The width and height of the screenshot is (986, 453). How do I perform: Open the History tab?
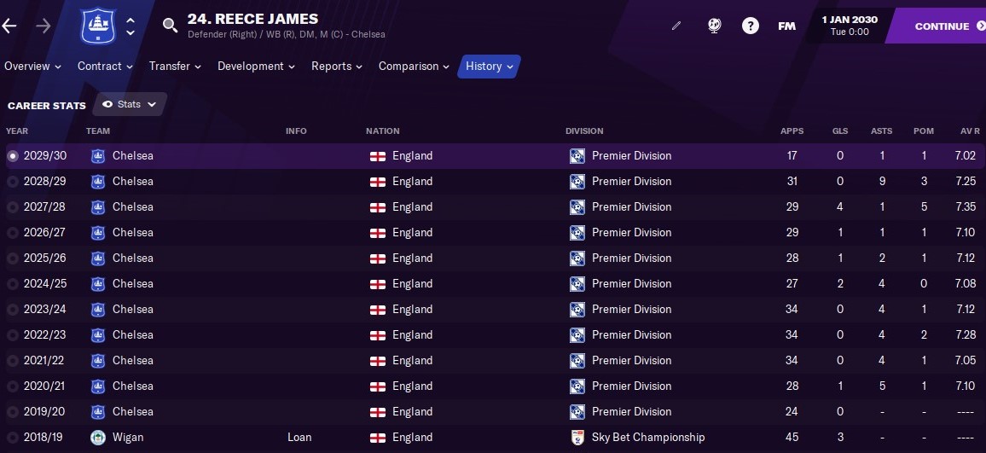click(x=489, y=66)
